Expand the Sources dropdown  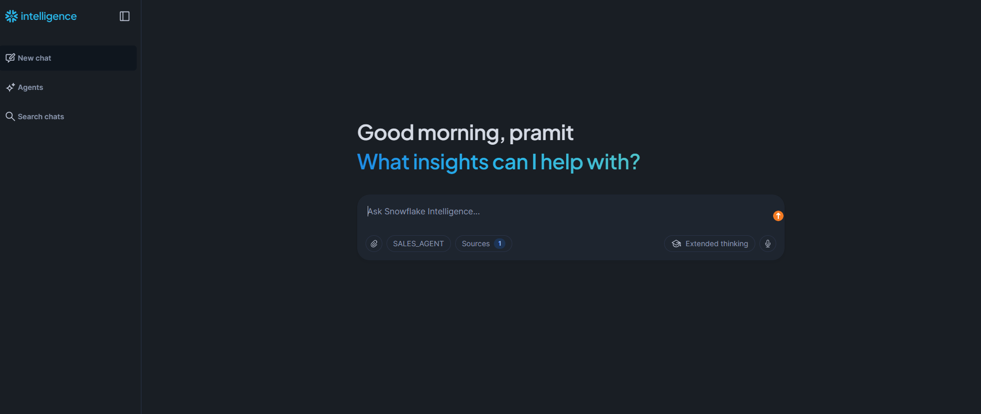[476, 244]
